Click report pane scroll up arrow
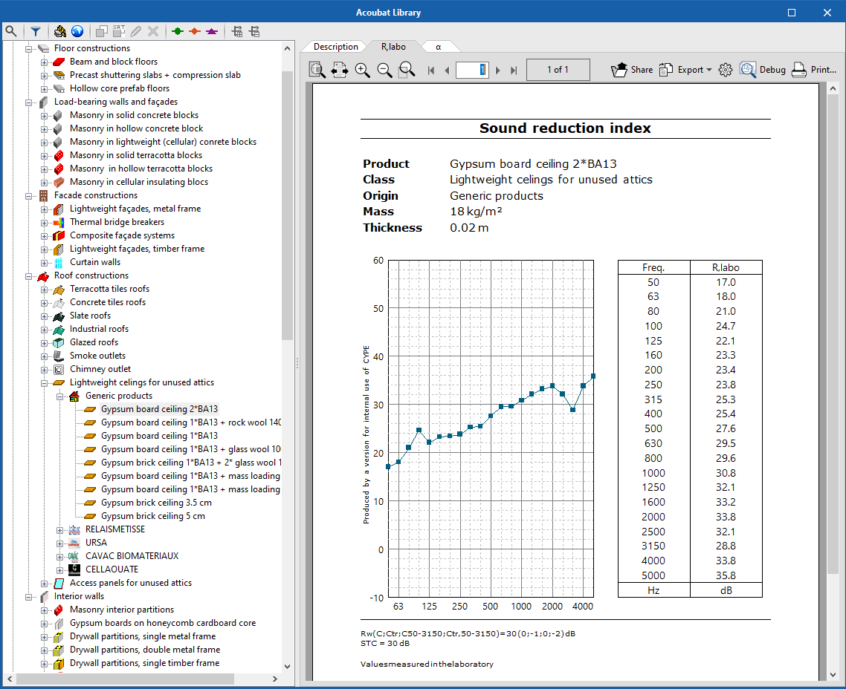The image size is (846, 689). (833, 88)
